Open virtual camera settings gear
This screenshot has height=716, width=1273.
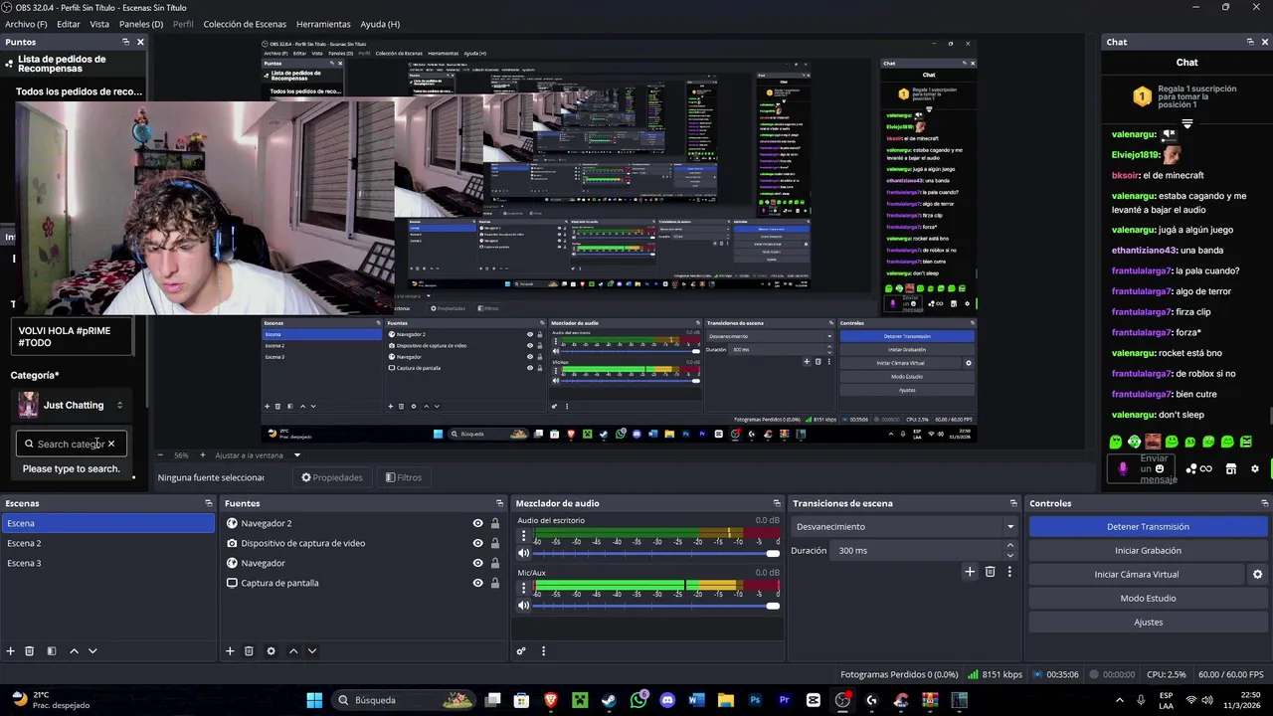pos(1257,575)
